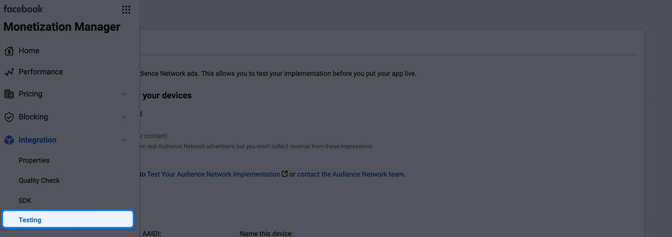Expand the Pricing section chevron
This screenshot has height=237, width=672.
click(x=124, y=94)
